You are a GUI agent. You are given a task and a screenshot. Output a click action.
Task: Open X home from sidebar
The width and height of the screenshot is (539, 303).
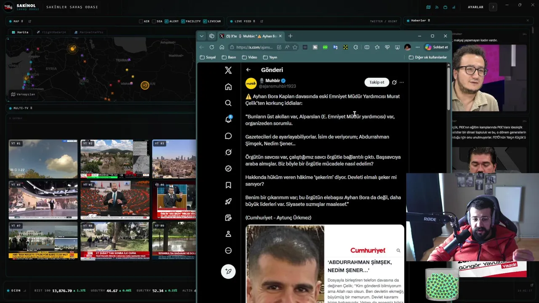pos(228,87)
